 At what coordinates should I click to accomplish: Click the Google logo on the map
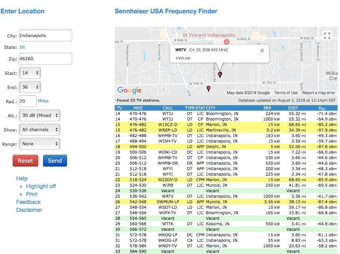click(129, 90)
